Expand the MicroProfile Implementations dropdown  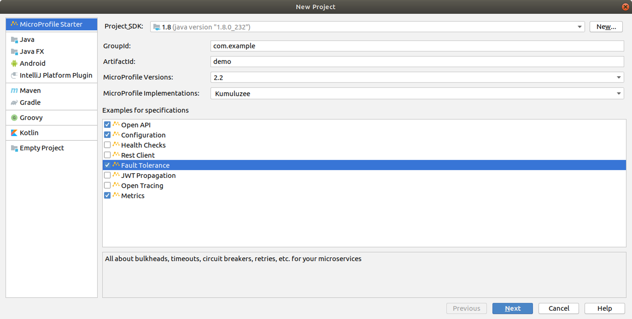click(619, 93)
